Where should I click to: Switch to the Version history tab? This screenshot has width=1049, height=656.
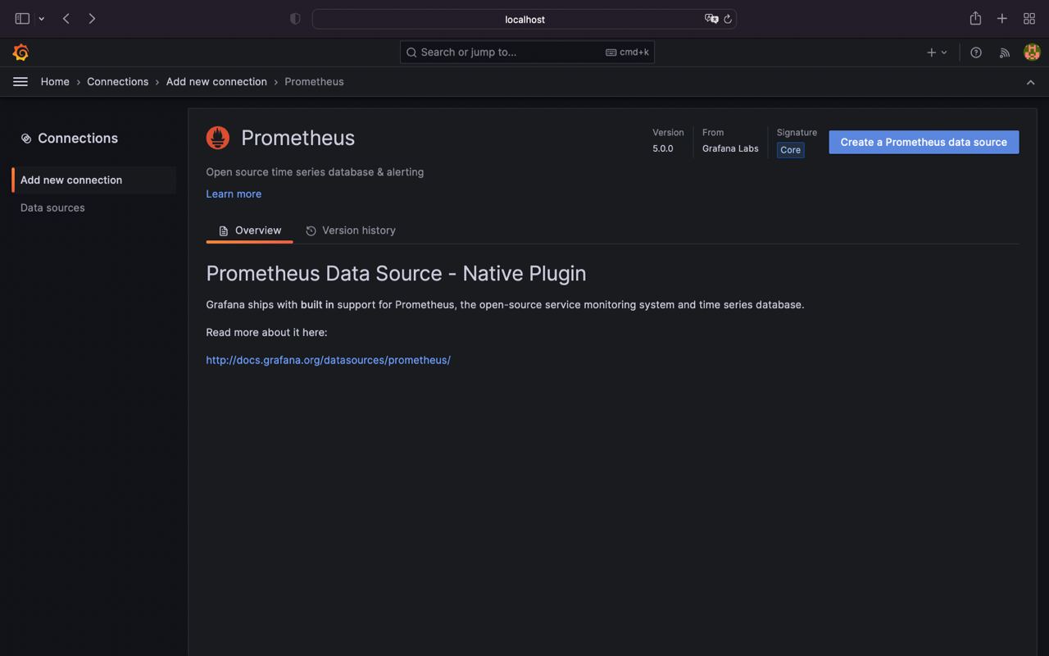pyautogui.click(x=351, y=230)
